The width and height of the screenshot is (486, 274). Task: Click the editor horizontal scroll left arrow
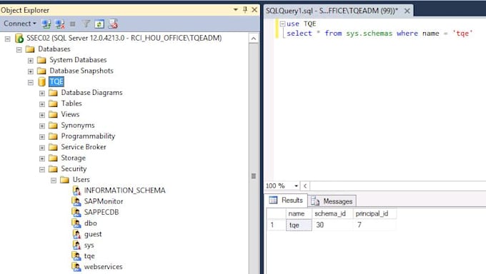[x=305, y=186]
